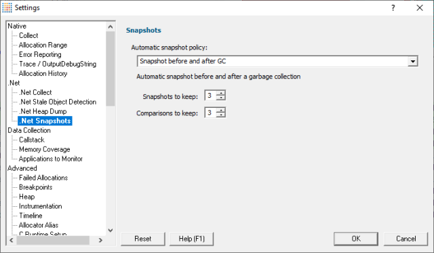Open Timeline settings
The width and height of the screenshot is (434, 253).
(31, 216)
